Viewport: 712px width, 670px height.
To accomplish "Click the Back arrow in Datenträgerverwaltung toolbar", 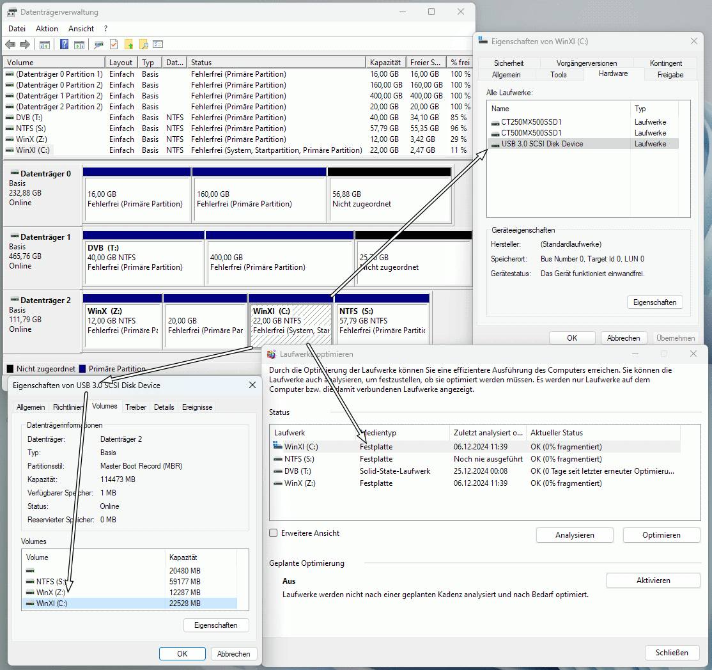I will click(10, 45).
